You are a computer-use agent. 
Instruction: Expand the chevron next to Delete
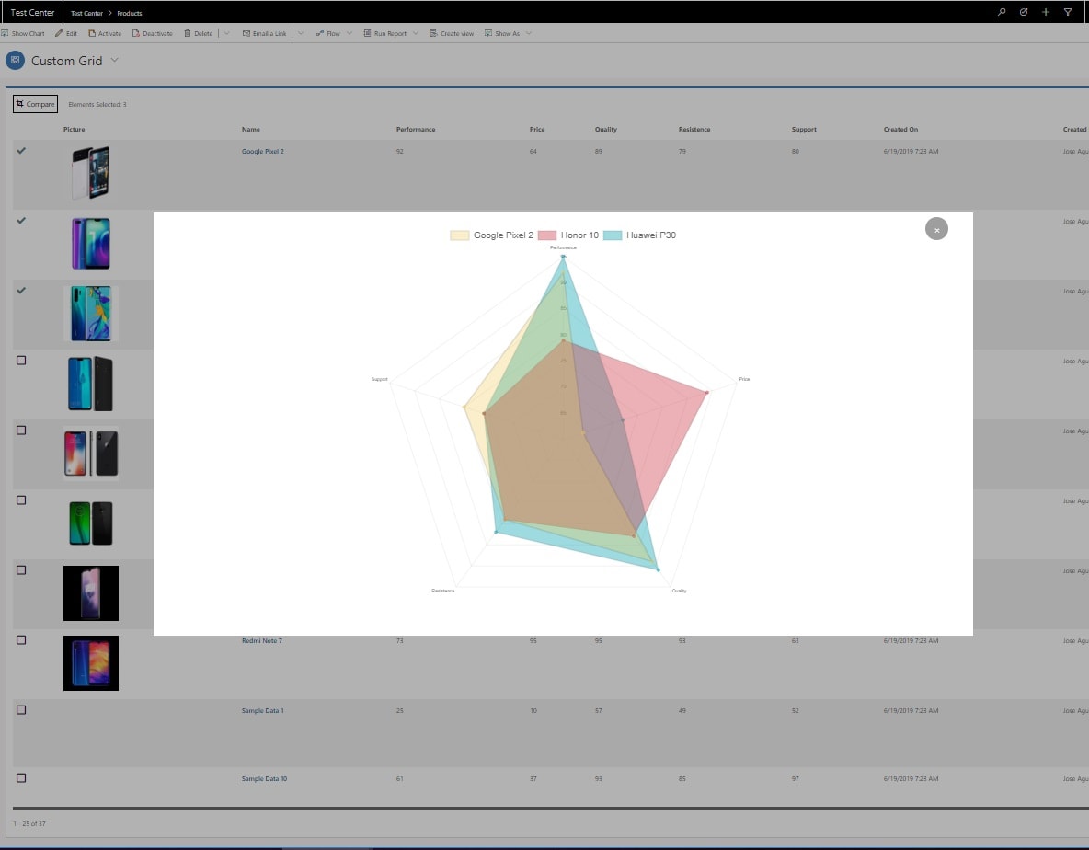[x=226, y=33]
